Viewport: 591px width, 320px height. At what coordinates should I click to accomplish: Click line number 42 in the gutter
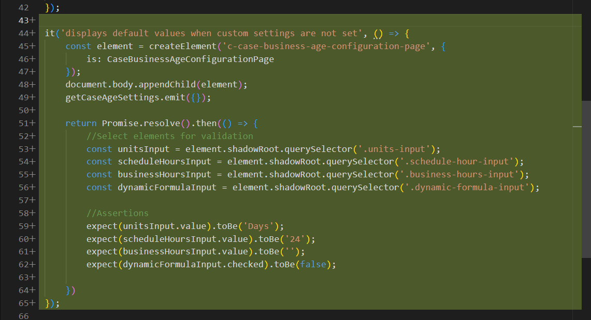[x=23, y=8]
